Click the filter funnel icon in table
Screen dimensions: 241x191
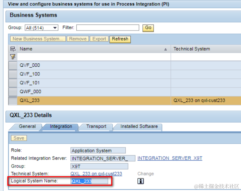coord(13,57)
